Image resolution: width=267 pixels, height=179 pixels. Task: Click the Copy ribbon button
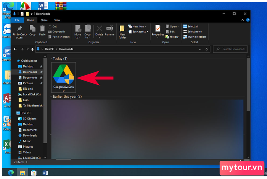[32, 31]
